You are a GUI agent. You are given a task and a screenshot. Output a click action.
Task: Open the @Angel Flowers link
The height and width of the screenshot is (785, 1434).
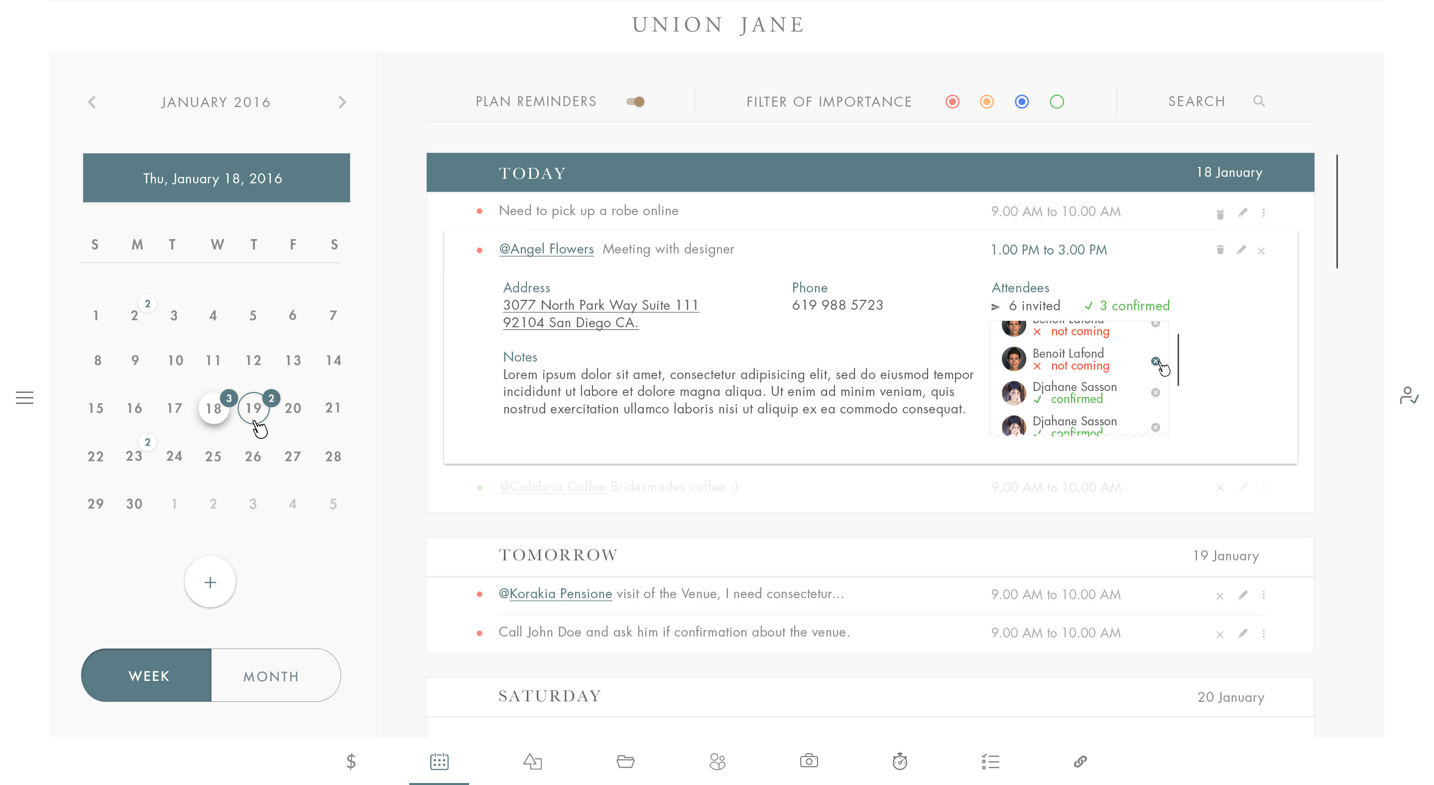546,249
